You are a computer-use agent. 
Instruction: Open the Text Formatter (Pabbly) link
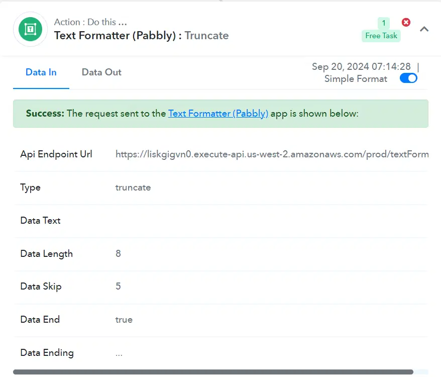pyautogui.click(x=218, y=114)
